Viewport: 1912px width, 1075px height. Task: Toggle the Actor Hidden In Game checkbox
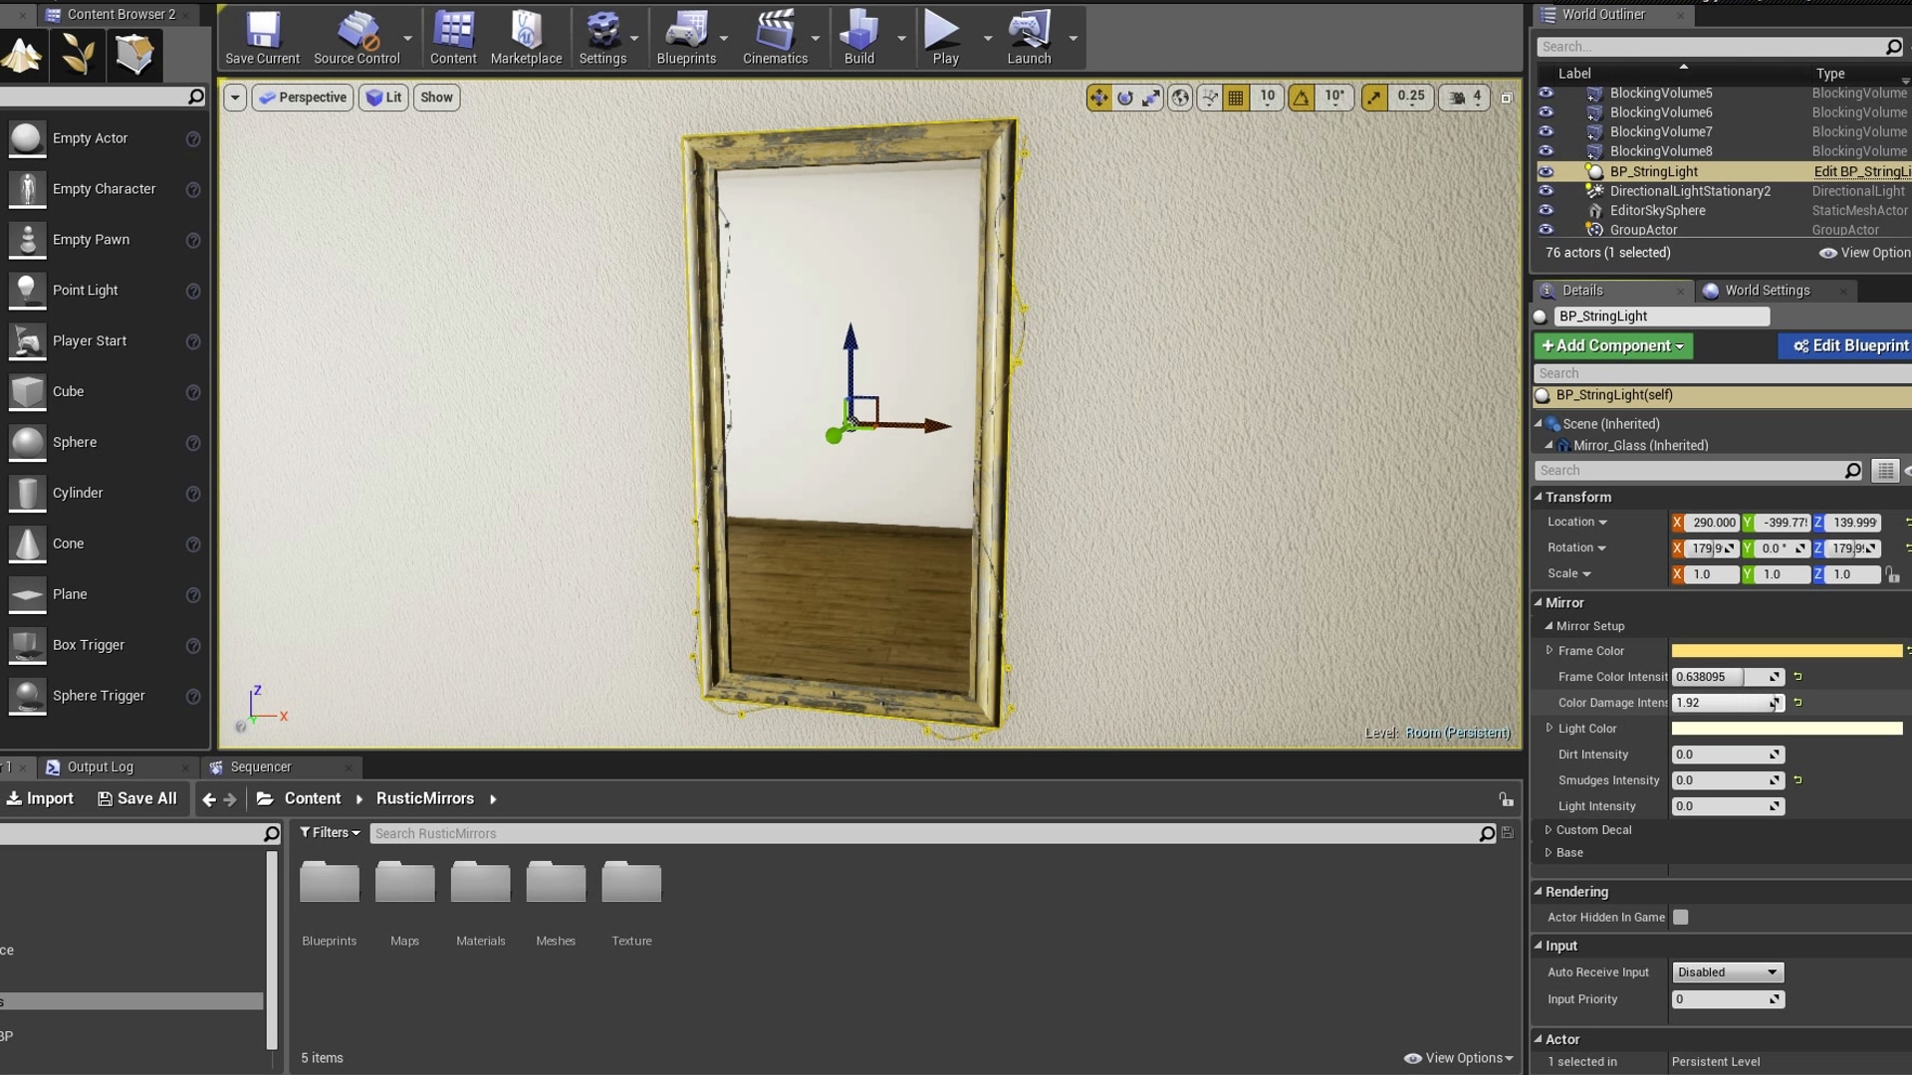click(x=1681, y=918)
